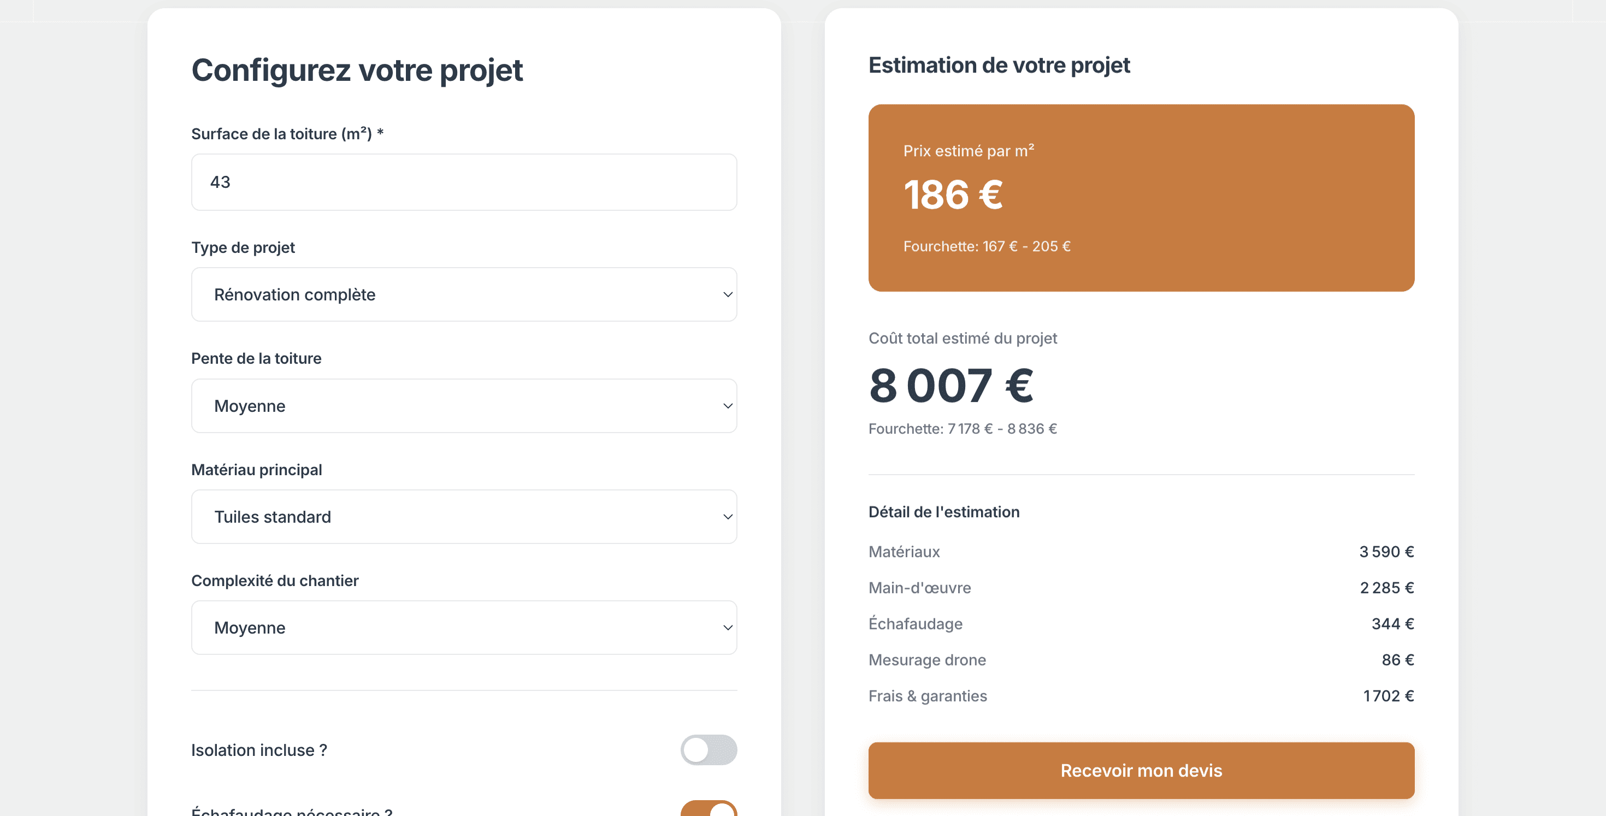The image size is (1606, 816).
Task: Click the chevron arrow on Pente de la toiture
Action: (x=727, y=406)
